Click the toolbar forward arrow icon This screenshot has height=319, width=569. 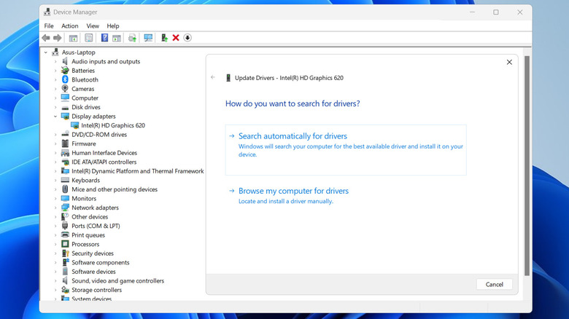click(57, 38)
